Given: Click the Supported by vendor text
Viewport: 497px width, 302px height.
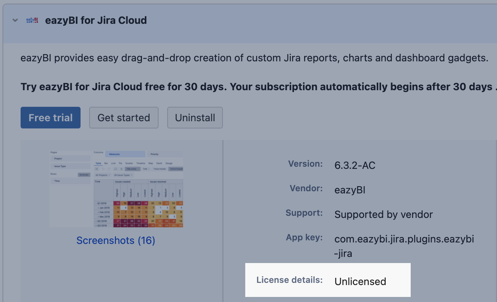Looking at the screenshot, I should pyautogui.click(x=383, y=215).
